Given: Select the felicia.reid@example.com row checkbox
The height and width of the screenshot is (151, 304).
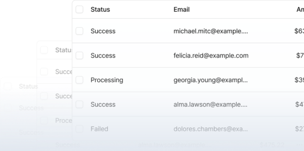Looking at the screenshot, I should pos(79,55).
